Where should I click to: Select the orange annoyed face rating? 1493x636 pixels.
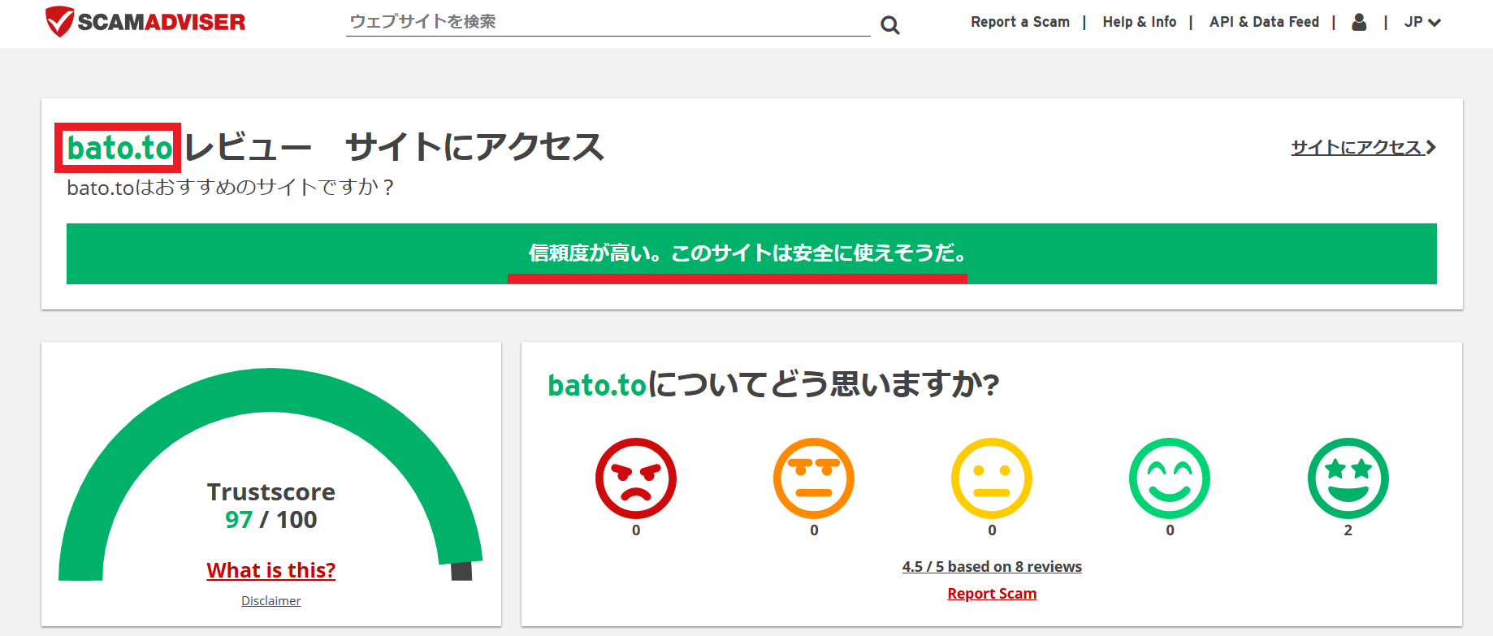[814, 478]
